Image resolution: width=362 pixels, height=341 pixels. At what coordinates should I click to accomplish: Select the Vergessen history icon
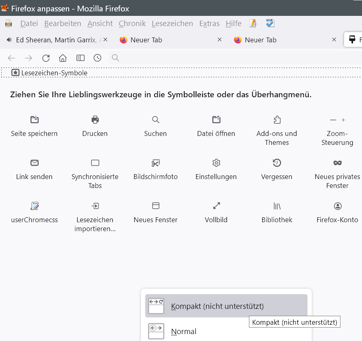click(277, 163)
